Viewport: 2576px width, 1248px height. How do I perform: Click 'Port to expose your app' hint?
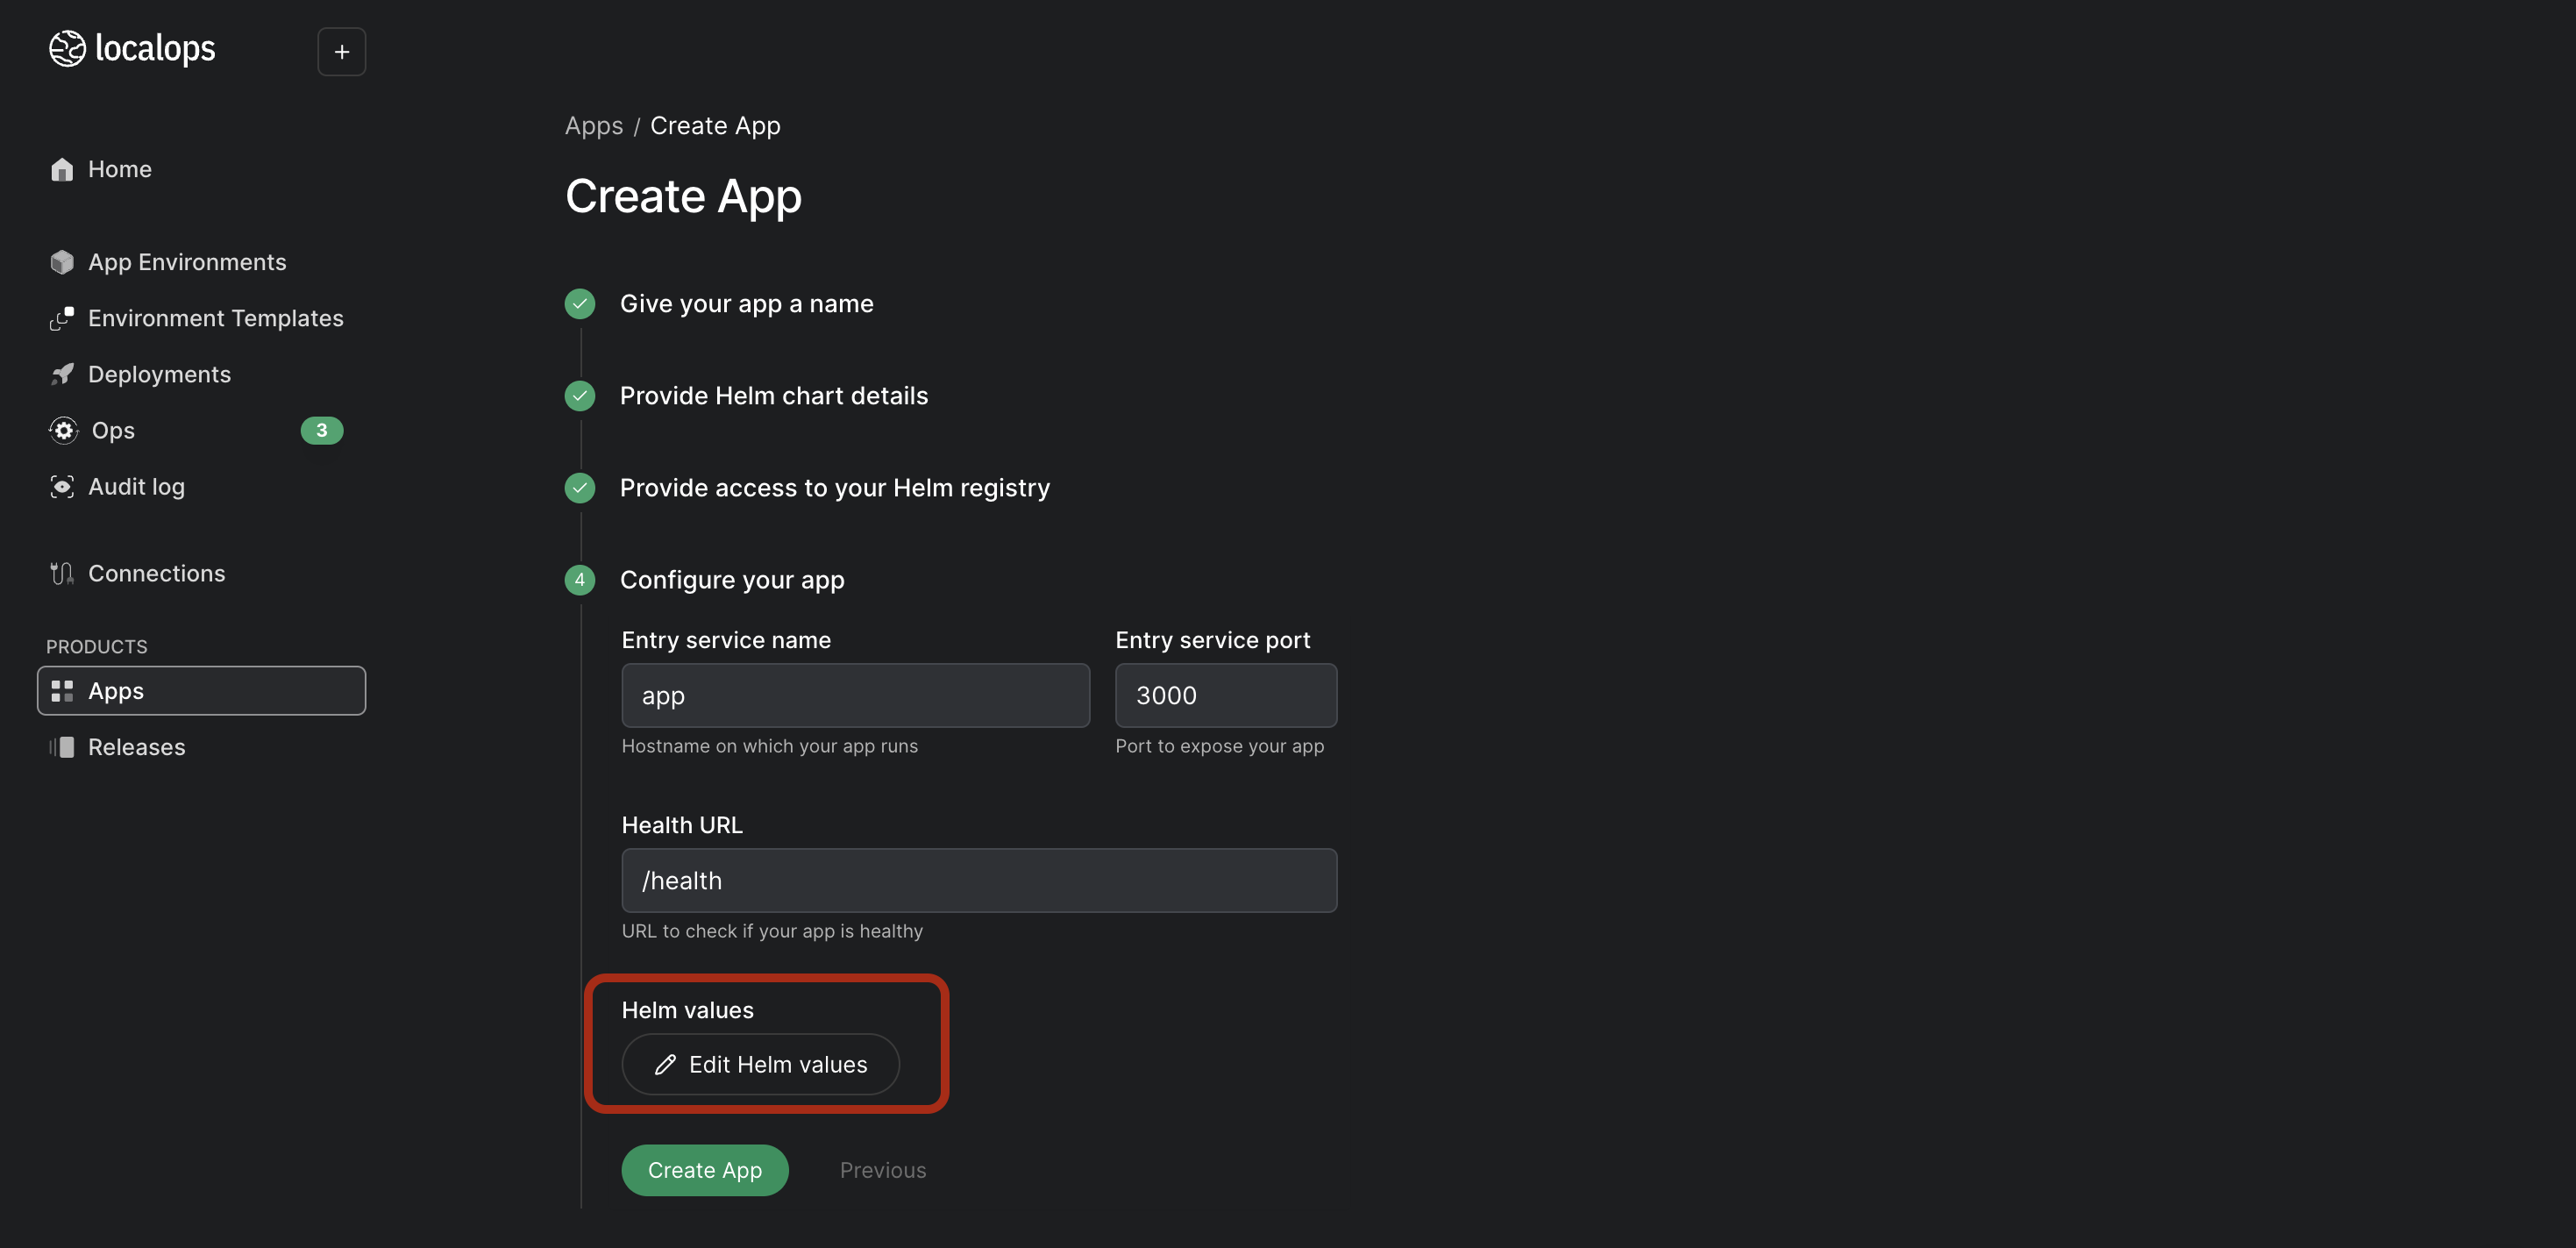[1220, 746]
